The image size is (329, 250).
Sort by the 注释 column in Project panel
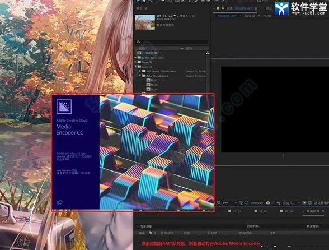189,48
